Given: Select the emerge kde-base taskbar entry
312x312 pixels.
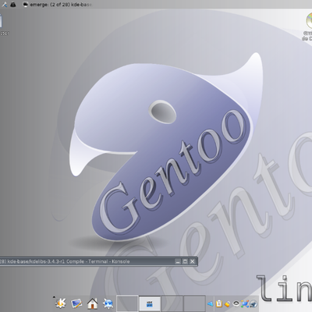Looking at the screenshot, I should click(x=57, y=5).
